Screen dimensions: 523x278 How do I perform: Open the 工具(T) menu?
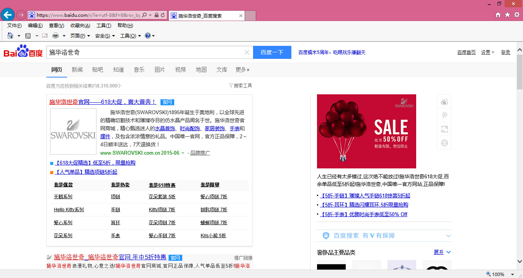point(104,26)
